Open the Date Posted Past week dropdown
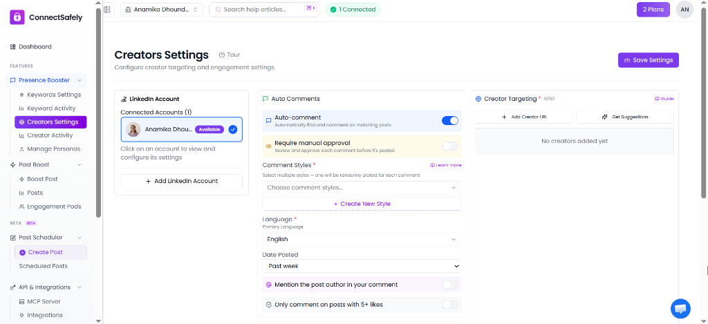This screenshot has height=324, width=708. (x=362, y=266)
